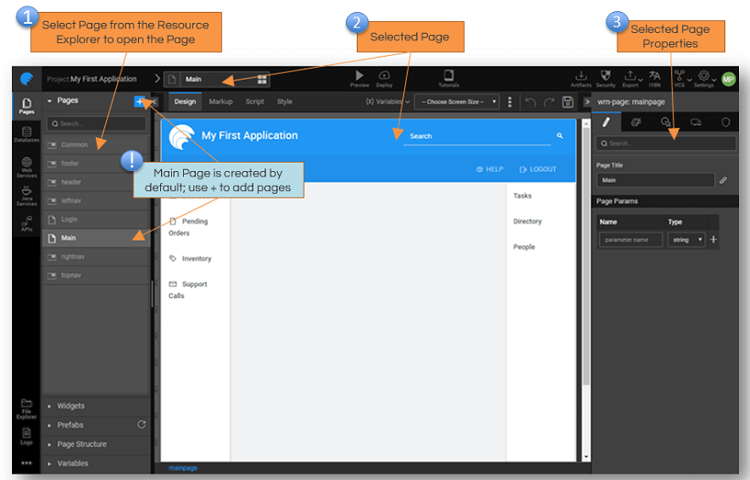Open the Deploy cloud icon

pyautogui.click(x=384, y=75)
